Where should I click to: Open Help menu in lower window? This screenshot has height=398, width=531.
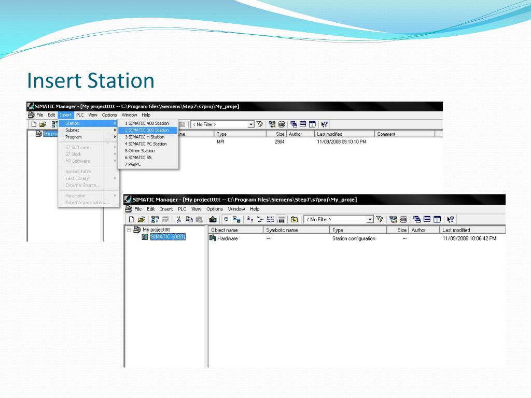[255, 209]
